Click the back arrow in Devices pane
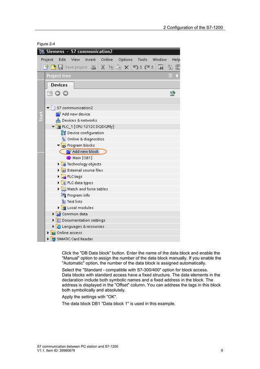This screenshot has width=260, height=369. pos(57,94)
